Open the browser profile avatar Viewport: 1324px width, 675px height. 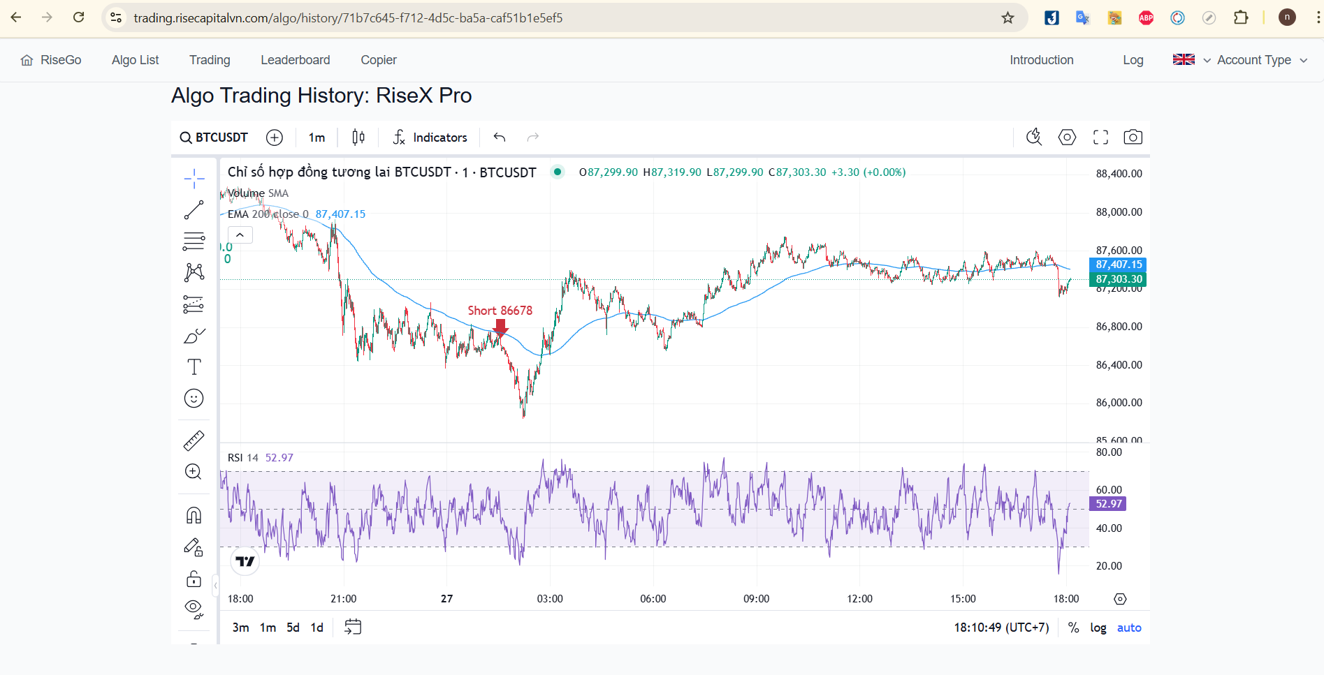1287,17
